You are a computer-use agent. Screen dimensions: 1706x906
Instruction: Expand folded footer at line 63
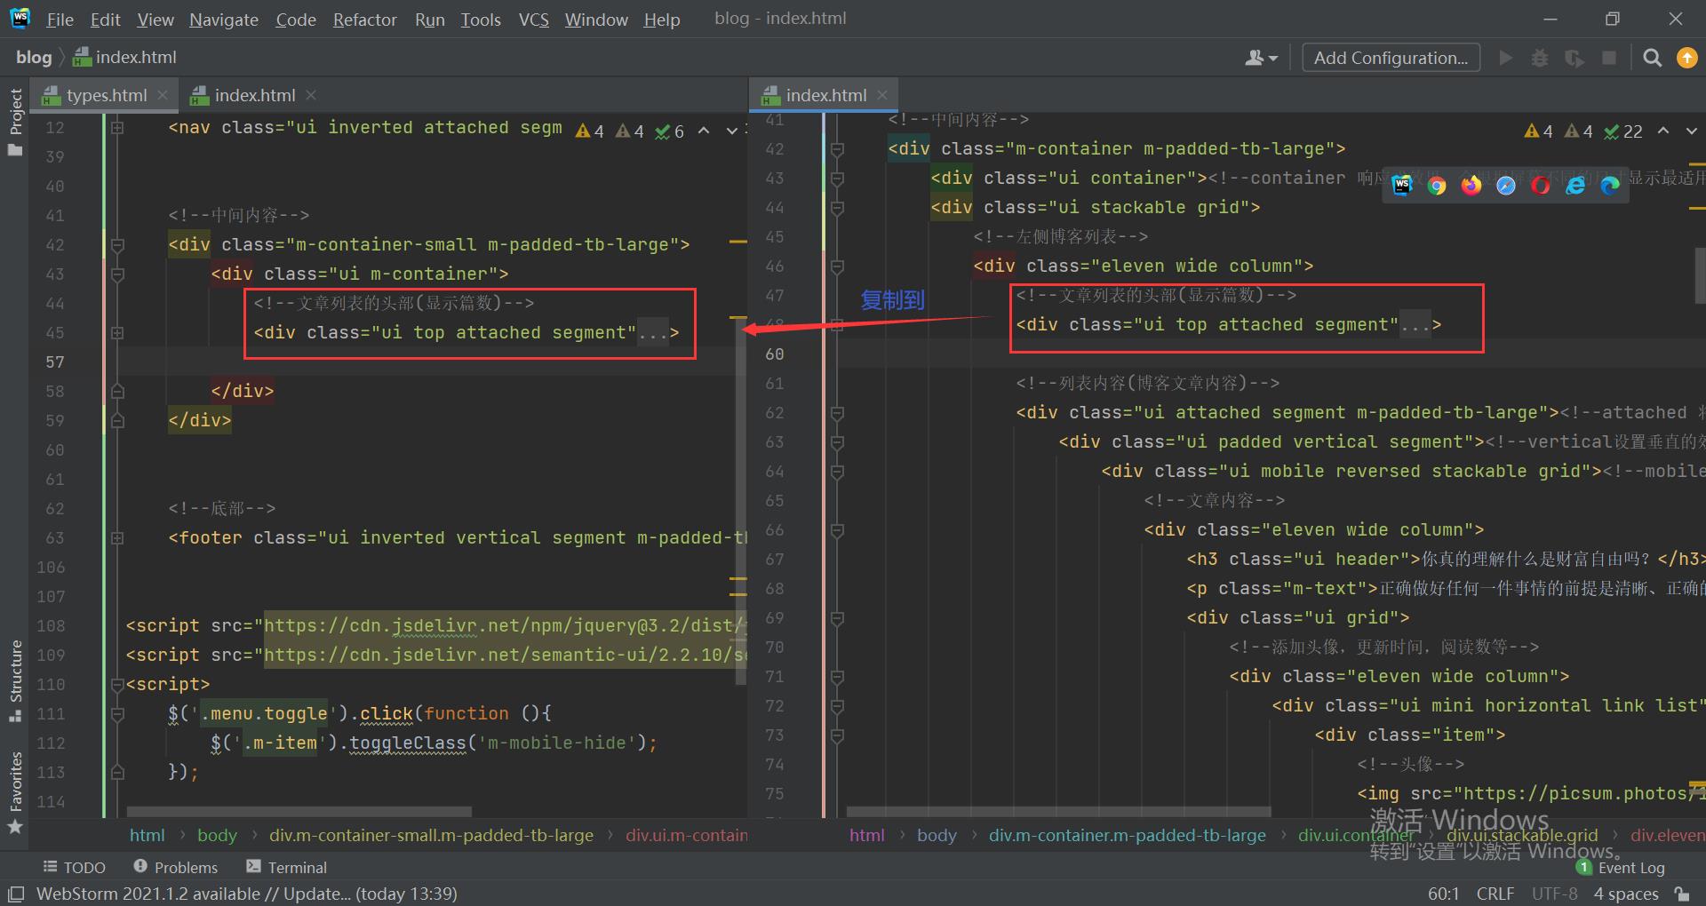[x=117, y=538]
